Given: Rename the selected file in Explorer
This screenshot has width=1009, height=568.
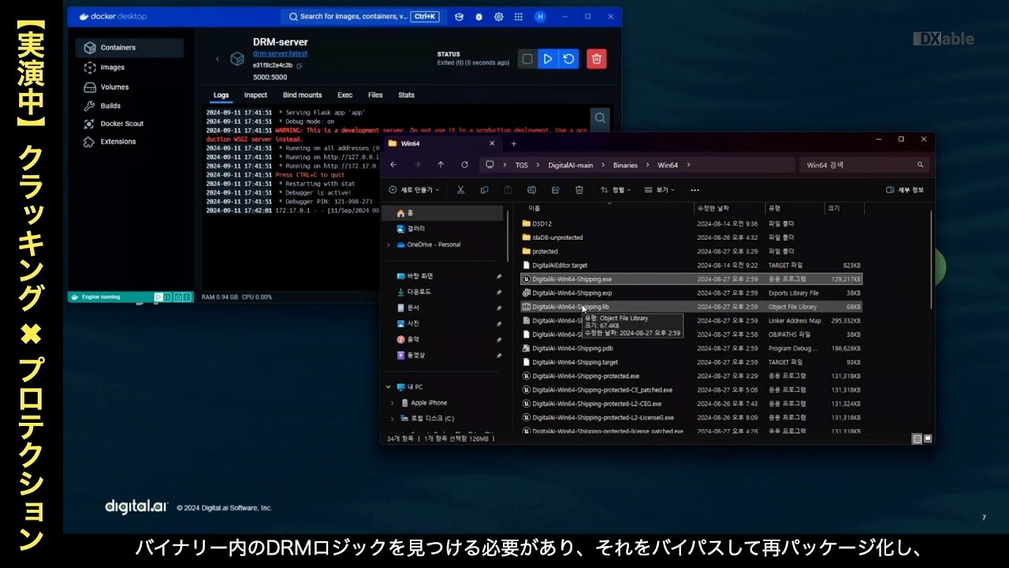Looking at the screenshot, I should pyautogui.click(x=531, y=190).
